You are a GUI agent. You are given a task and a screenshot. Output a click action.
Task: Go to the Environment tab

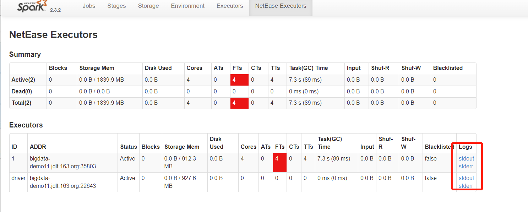[x=187, y=6]
